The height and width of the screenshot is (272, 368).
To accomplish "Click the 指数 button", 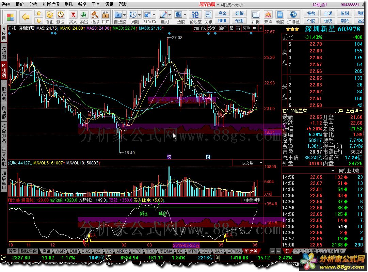I will pyautogui.click(x=311, y=13).
